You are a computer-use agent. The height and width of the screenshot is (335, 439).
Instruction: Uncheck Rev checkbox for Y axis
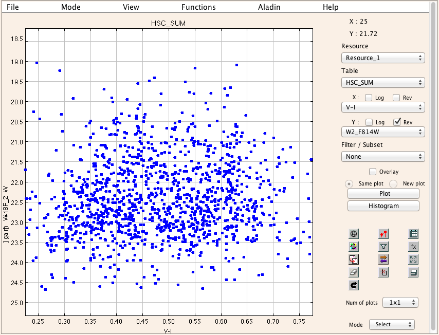pos(397,122)
